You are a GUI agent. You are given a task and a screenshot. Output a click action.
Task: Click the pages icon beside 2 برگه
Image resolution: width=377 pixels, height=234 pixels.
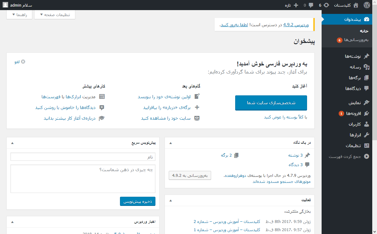[x=236, y=155]
